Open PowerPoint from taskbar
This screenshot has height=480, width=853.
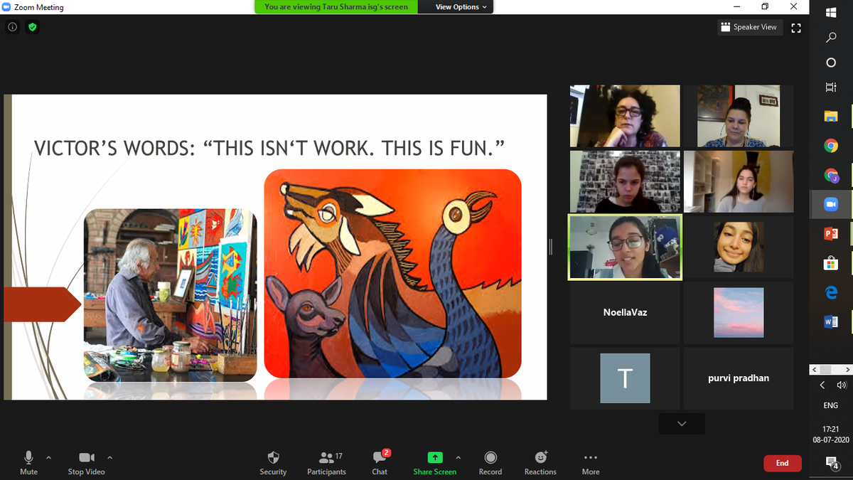tap(831, 233)
